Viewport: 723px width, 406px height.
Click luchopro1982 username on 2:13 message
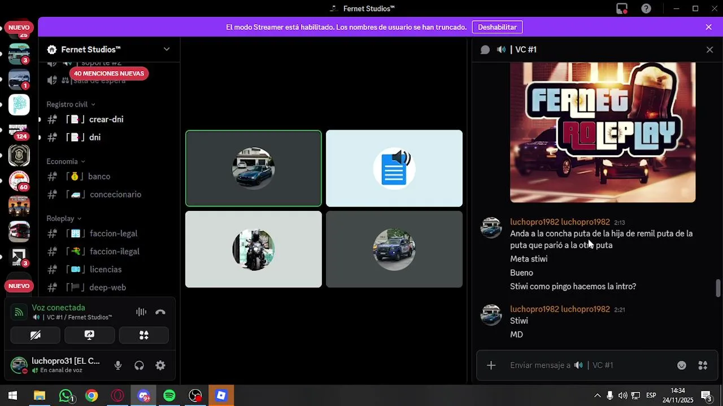(x=560, y=222)
